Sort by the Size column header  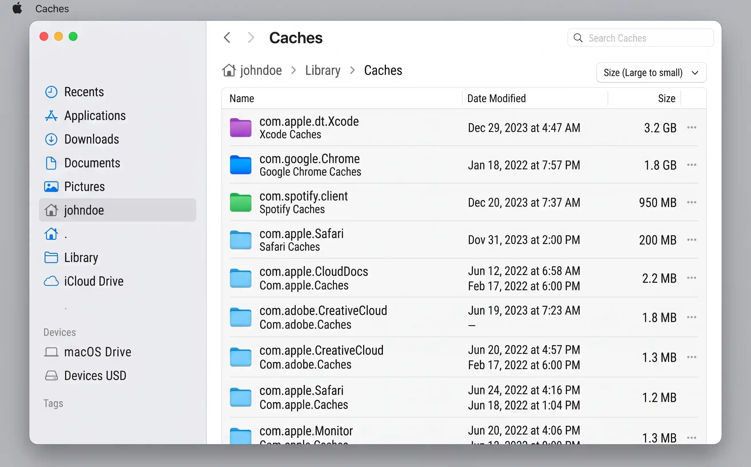coord(666,98)
